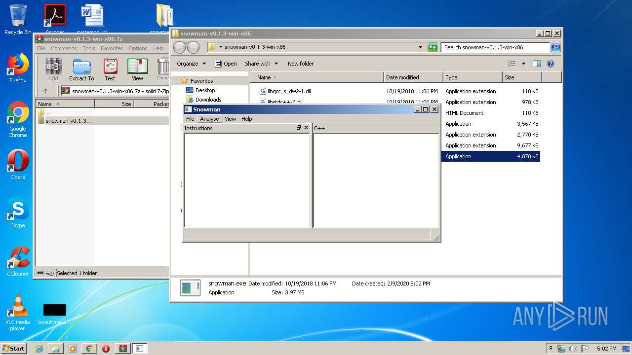The width and height of the screenshot is (632, 355).
Task: Click the volume icon in system tray
Action: click(573, 349)
